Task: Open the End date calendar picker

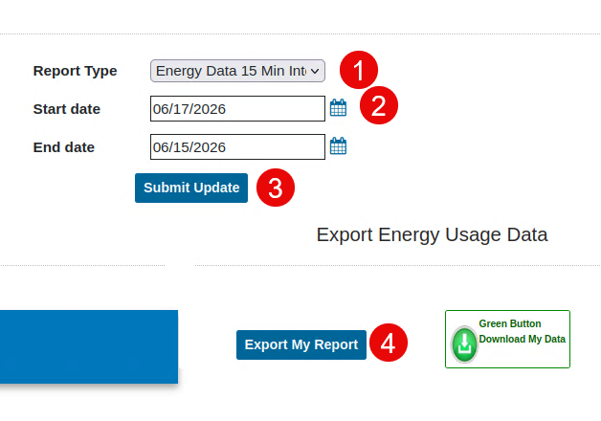Action: (x=339, y=146)
